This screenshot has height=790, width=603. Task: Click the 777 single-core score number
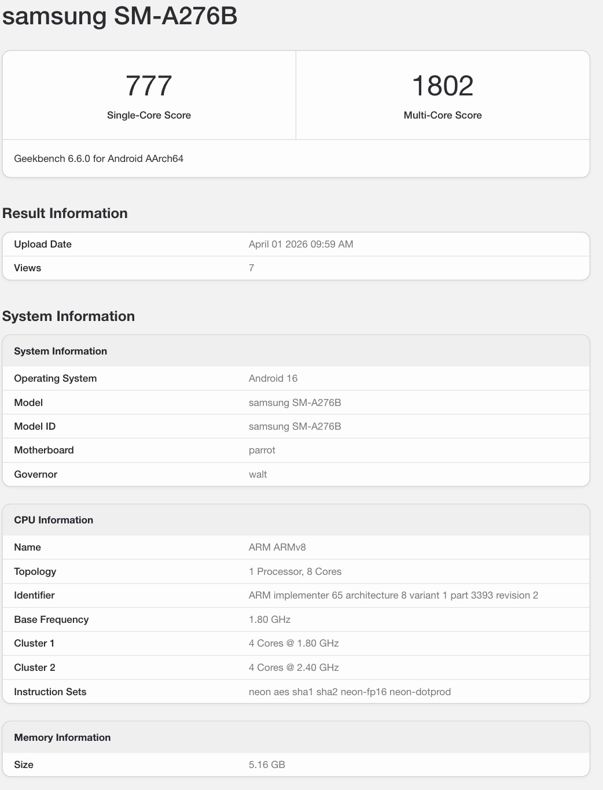(149, 86)
